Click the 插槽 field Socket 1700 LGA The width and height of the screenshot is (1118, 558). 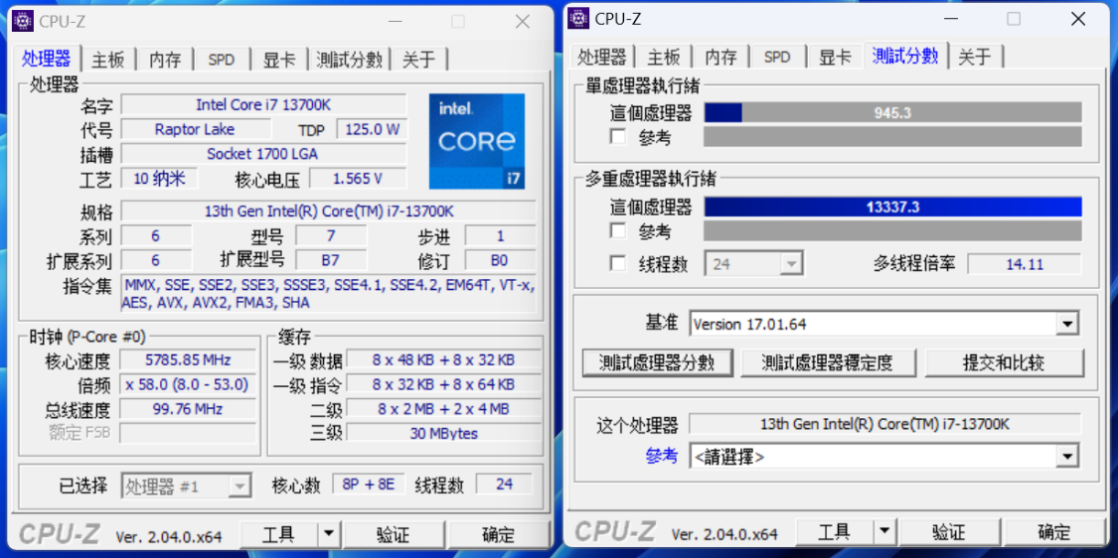tap(263, 153)
